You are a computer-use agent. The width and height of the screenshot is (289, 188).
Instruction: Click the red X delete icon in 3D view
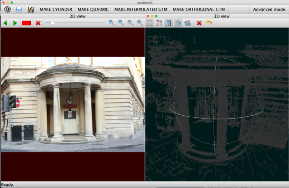[199, 23]
